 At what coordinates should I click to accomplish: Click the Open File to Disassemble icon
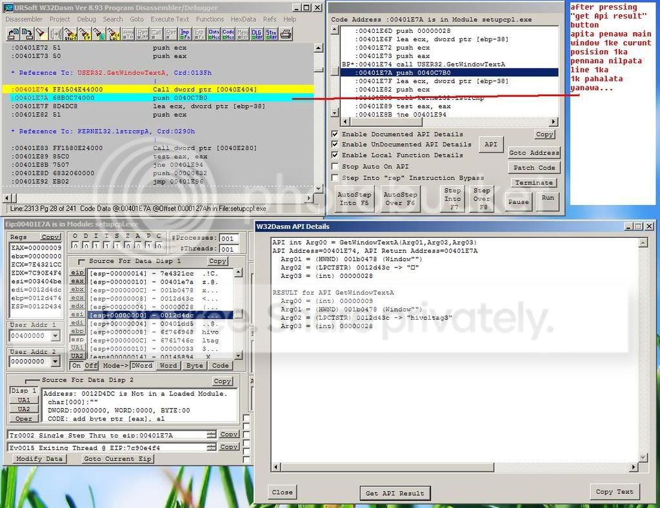coord(14,34)
